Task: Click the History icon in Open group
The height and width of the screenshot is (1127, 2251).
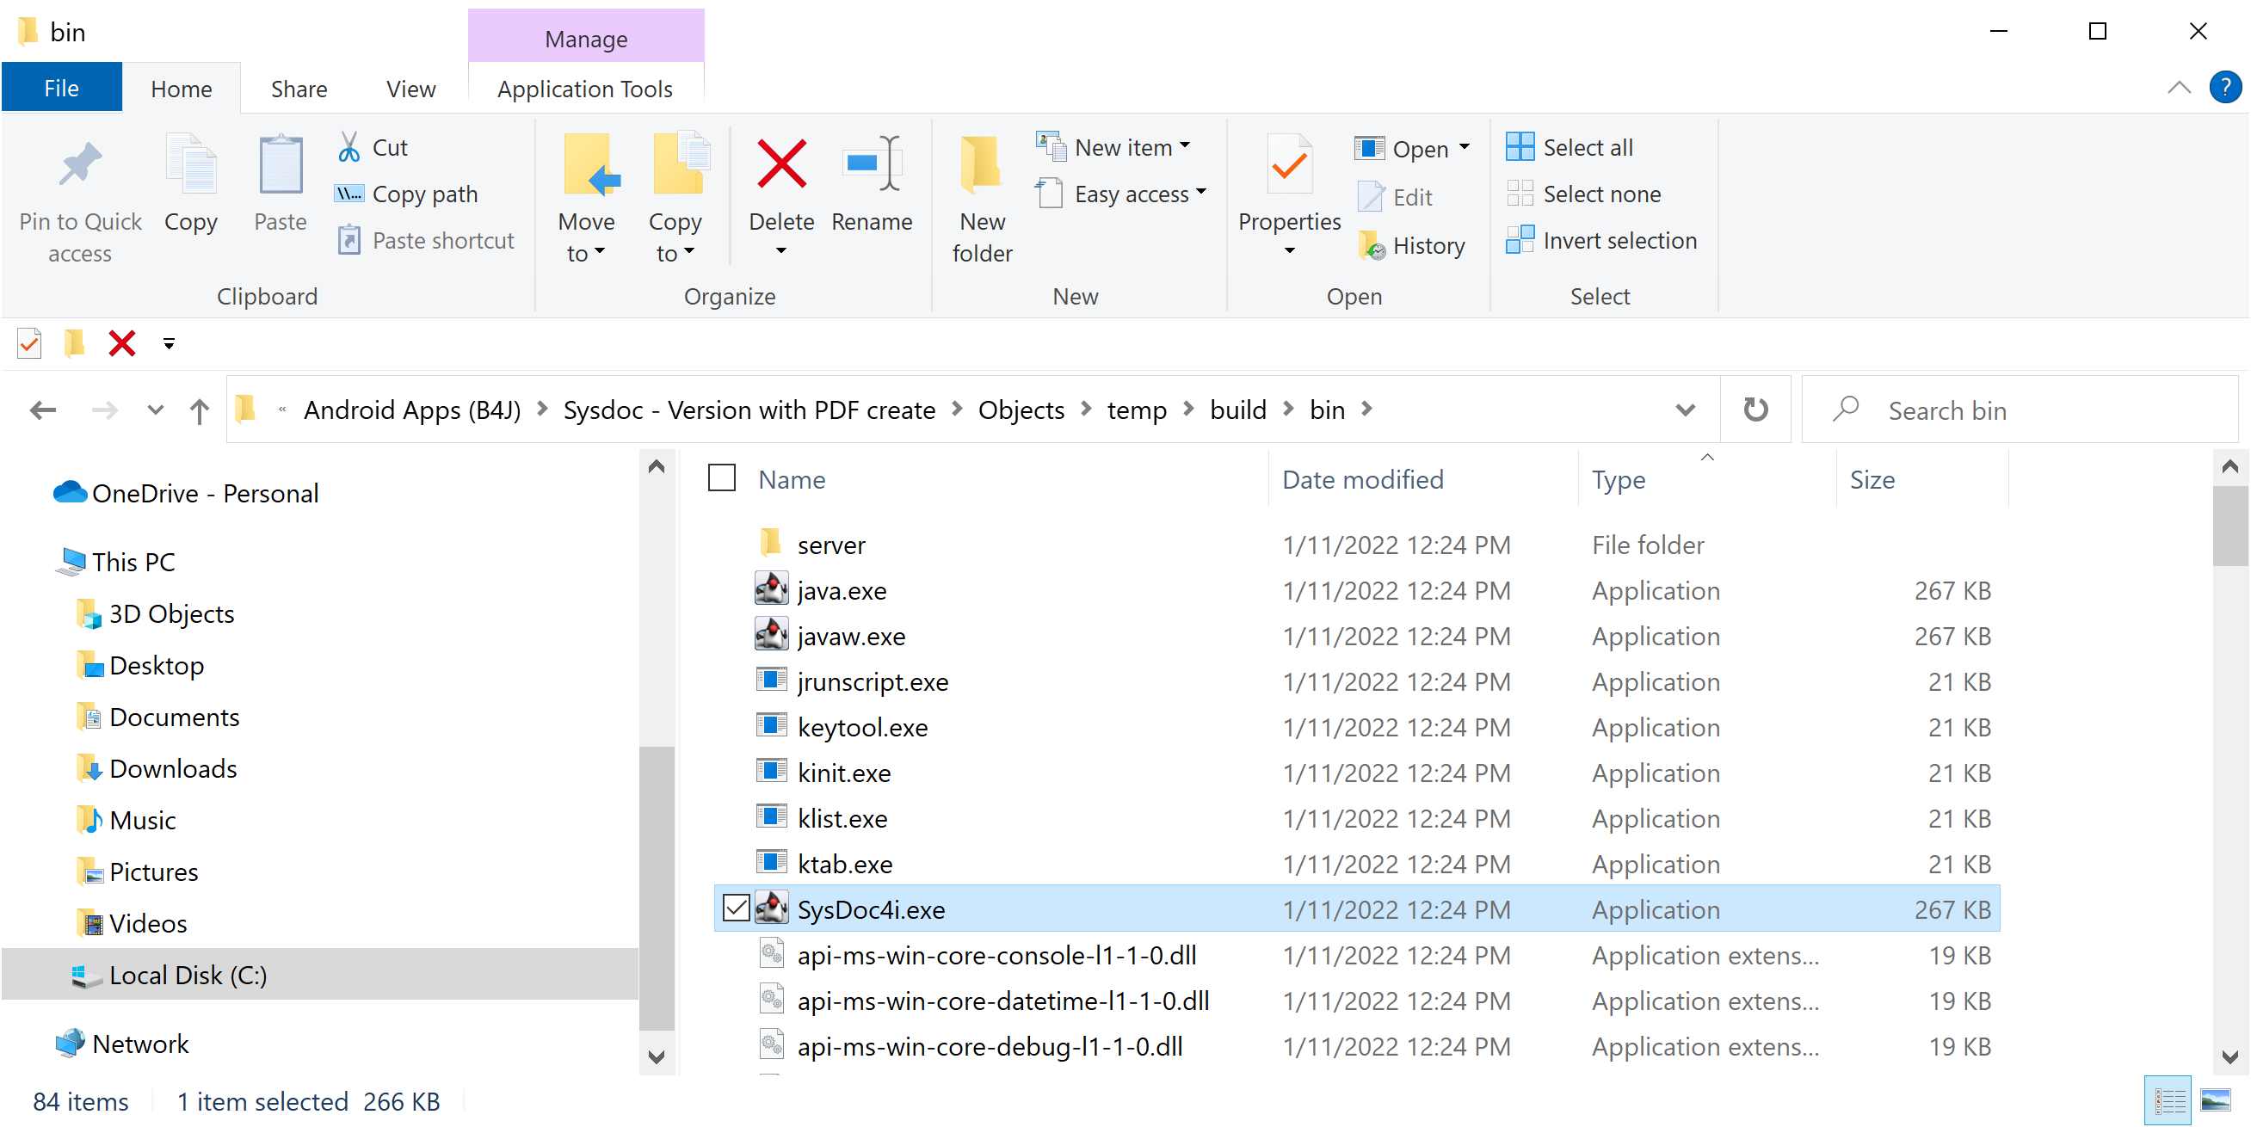Action: coord(1372,246)
